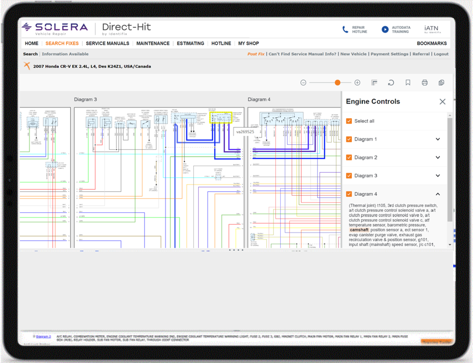Click the copy icon in diagram toolbar
Image resolution: width=473 pixels, height=363 pixels.
tap(441, 83)
